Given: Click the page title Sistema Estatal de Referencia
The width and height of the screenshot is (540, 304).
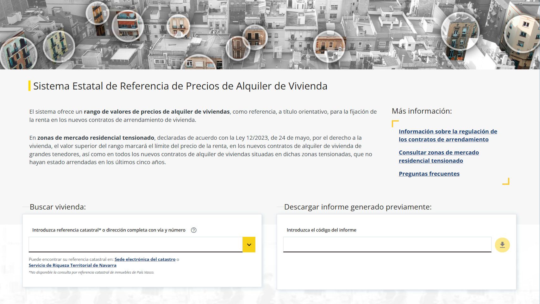Looking at the screenshot, I should click(x=180, y=86).
